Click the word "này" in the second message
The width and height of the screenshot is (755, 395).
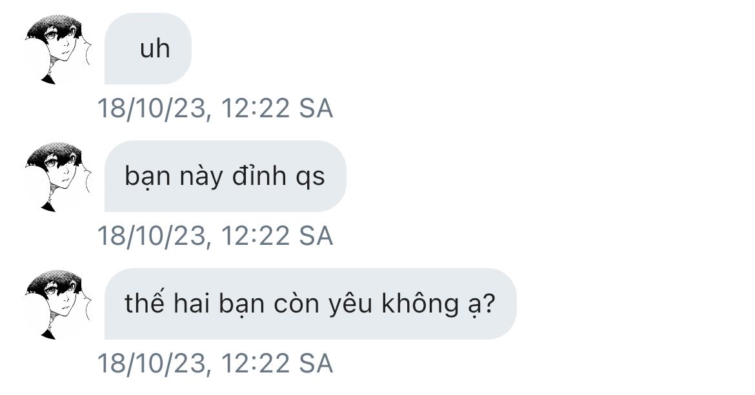click(x=201, y=177)
